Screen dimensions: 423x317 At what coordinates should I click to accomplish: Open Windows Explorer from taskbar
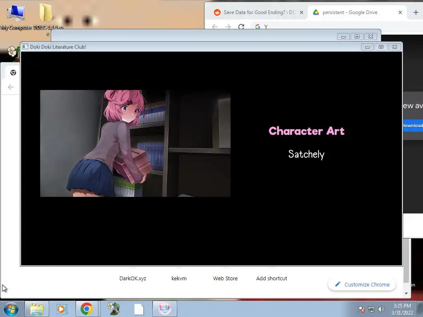pyautogui.click(x=37, y=309)
